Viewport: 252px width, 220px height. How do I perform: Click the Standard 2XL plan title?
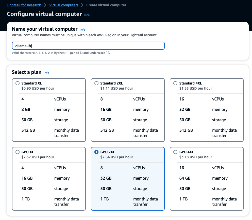point(112,83)
